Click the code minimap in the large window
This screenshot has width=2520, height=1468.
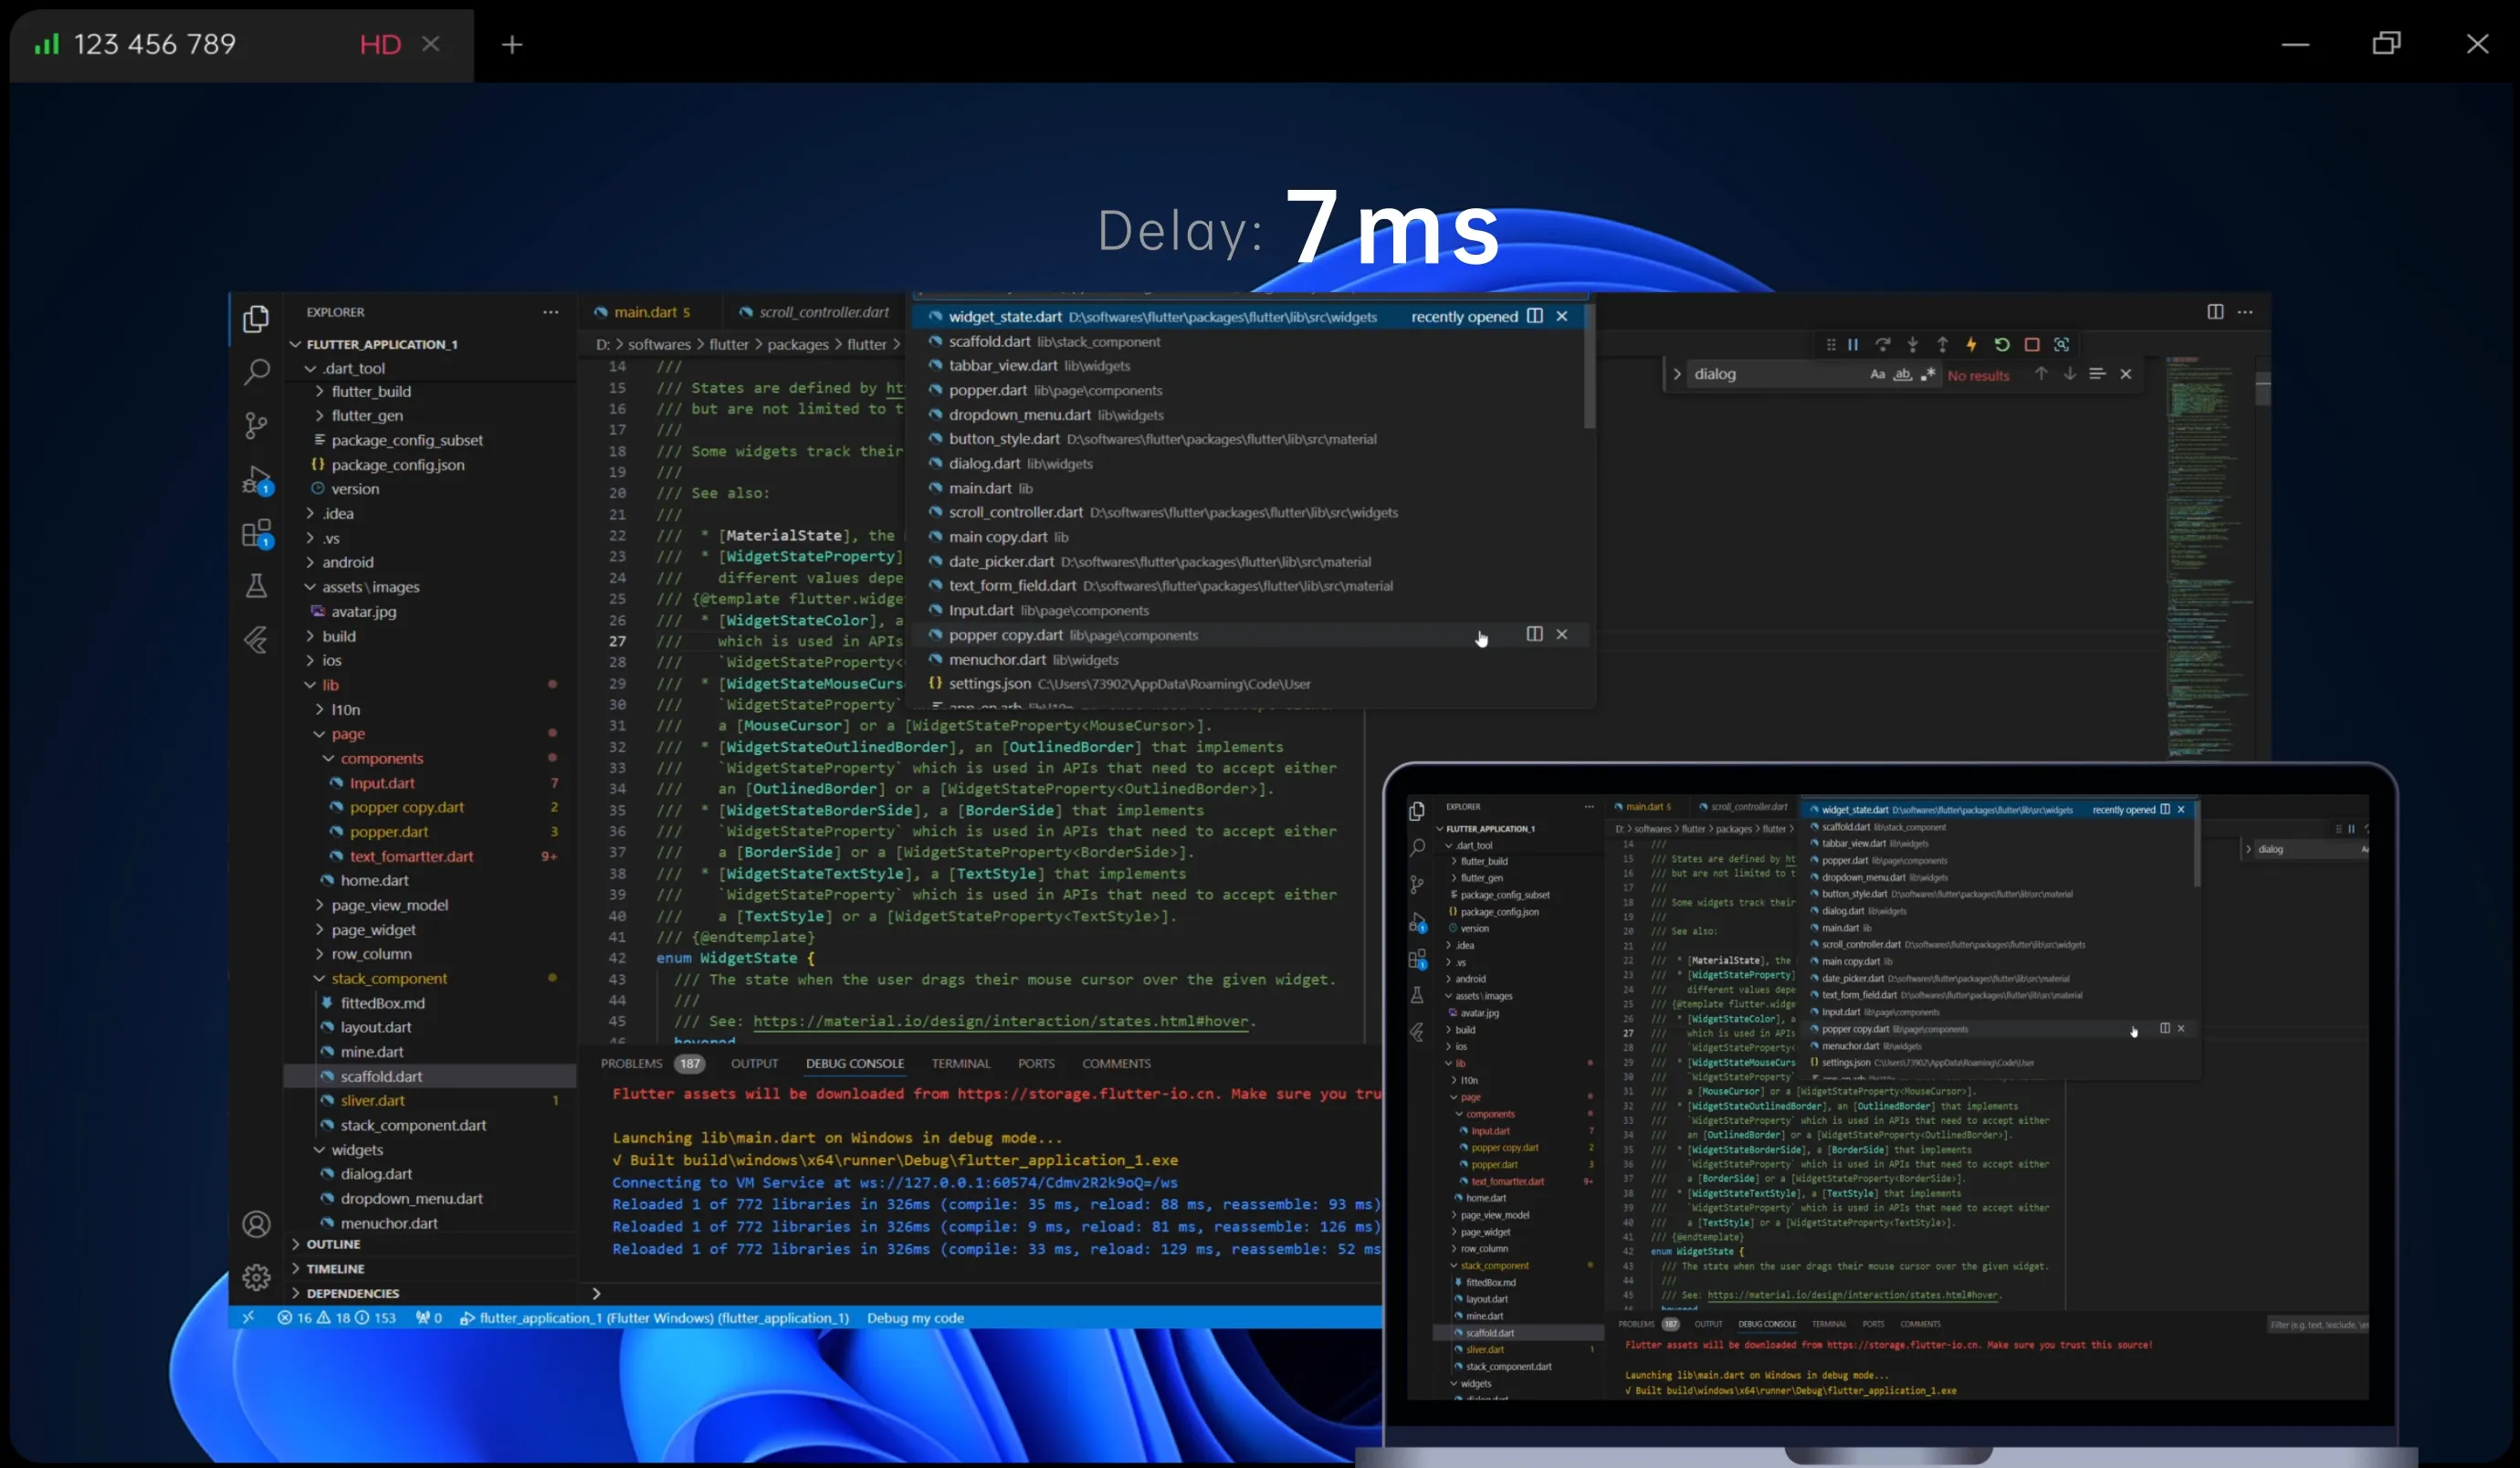coord(2208,556)
